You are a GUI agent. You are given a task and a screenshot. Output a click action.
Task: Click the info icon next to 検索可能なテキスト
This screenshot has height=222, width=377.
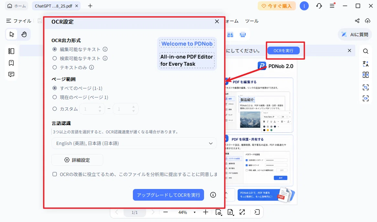105,59
